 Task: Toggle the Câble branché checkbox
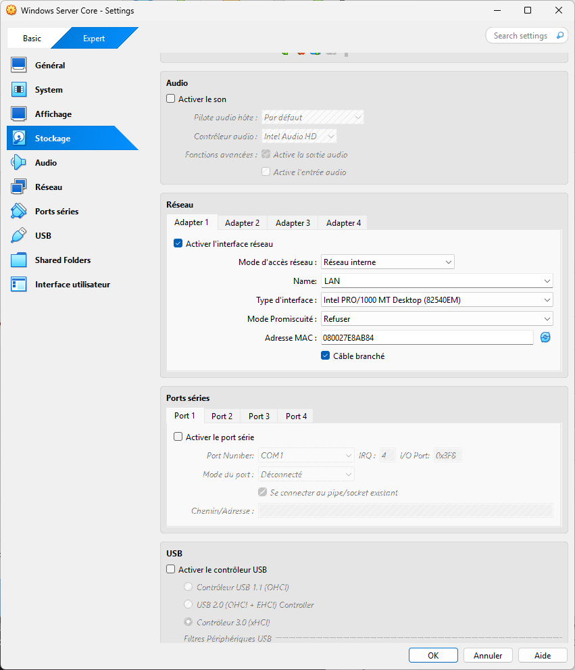(326, 356)
